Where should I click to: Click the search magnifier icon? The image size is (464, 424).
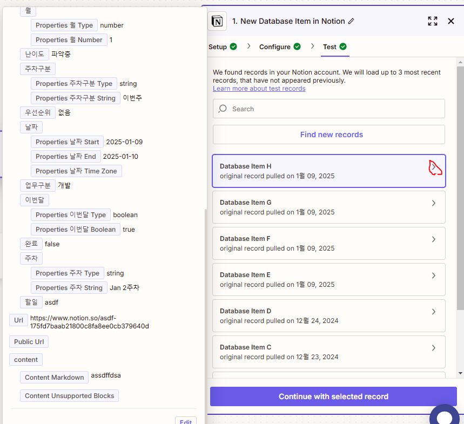click(223, 109)
